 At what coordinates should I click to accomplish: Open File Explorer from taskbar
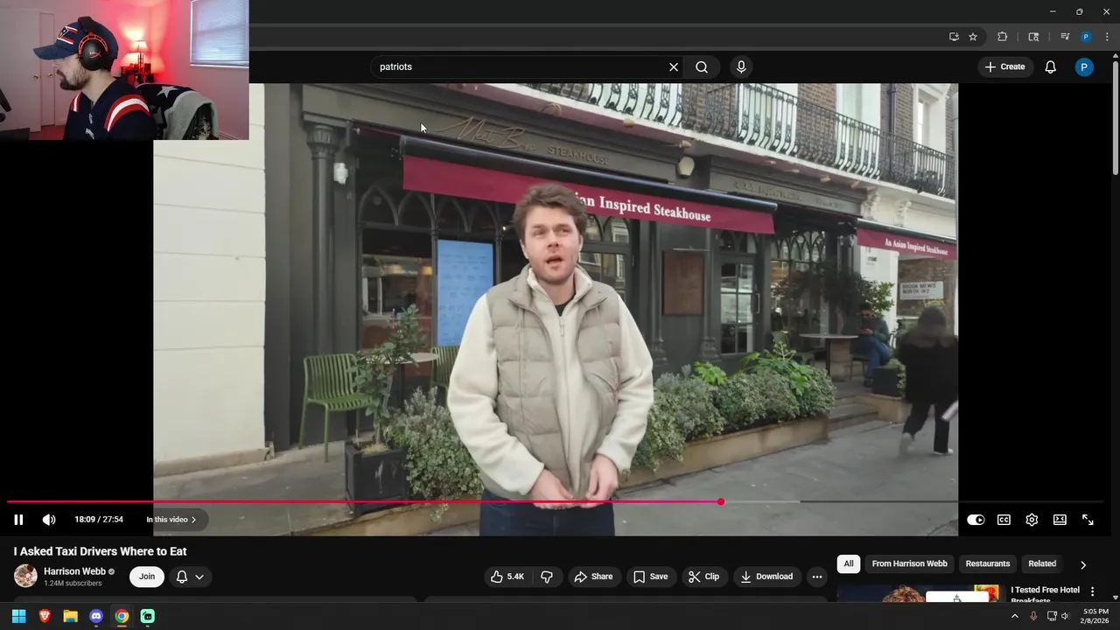70,616
